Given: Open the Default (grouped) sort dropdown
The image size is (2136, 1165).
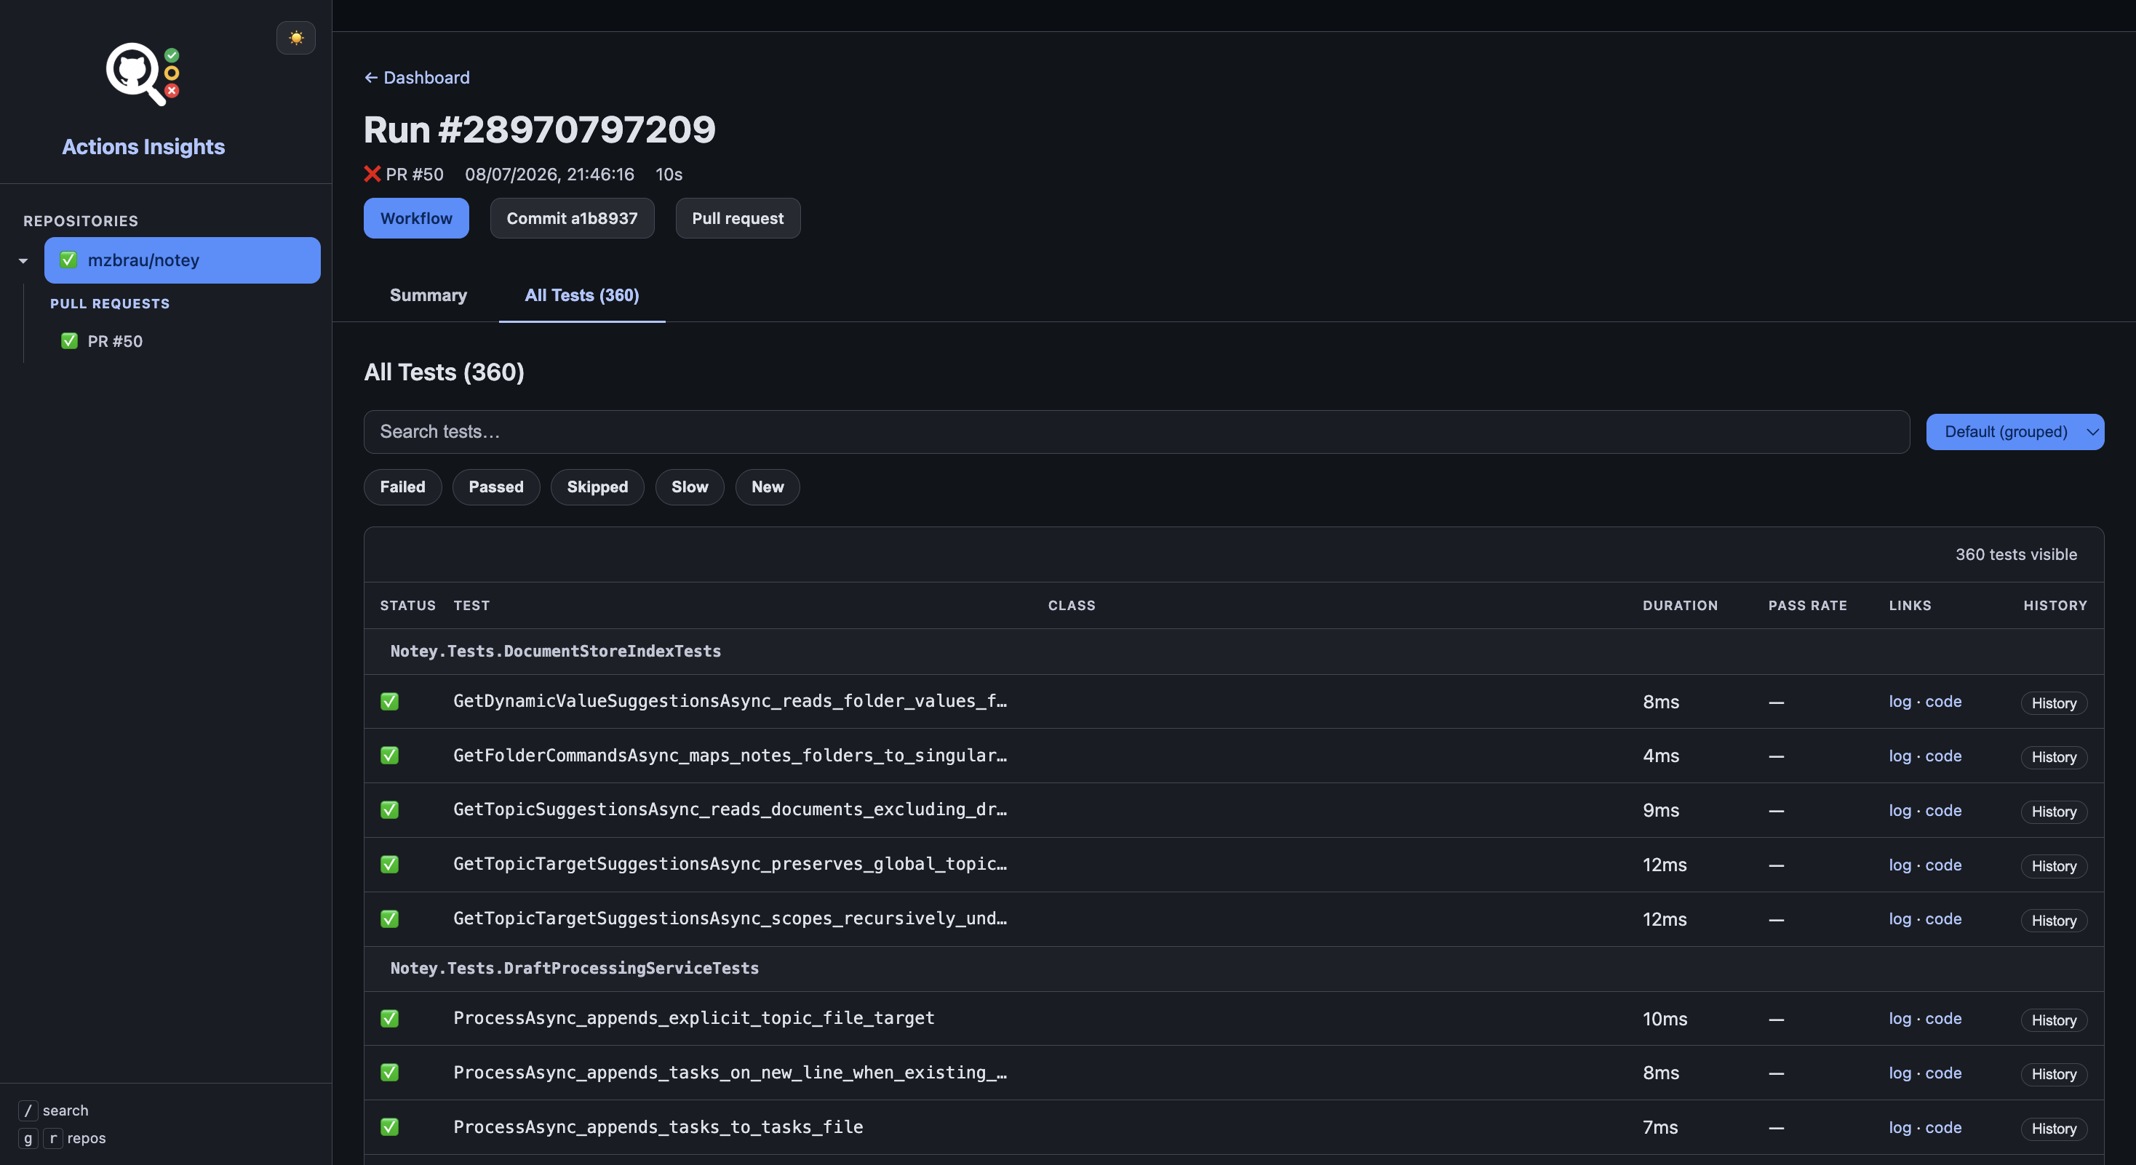Looking at the screenshot, I should pos(2015,432).
